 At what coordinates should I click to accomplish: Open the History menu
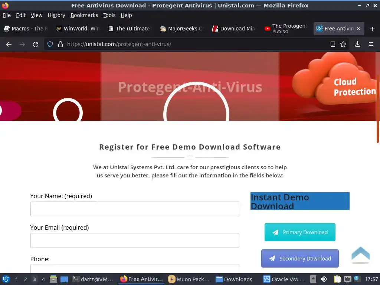(56, 15)
